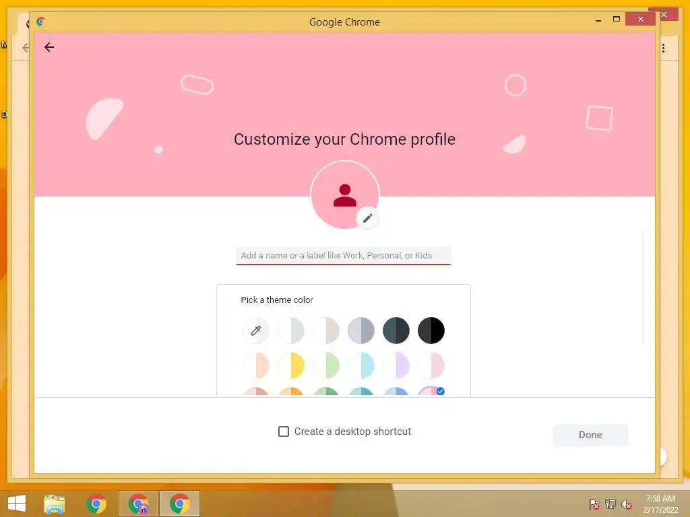Open the network status tray icon
The width and height of the screenshot is (690, 517).
610,504
